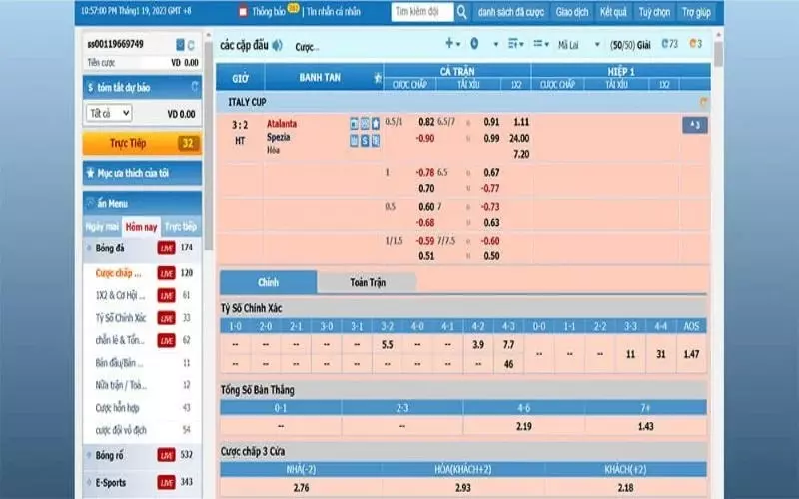This screenshot has height=499, width=799.
Task: Click the first icon beside Atalanta
Action: [x=355, y=123]
